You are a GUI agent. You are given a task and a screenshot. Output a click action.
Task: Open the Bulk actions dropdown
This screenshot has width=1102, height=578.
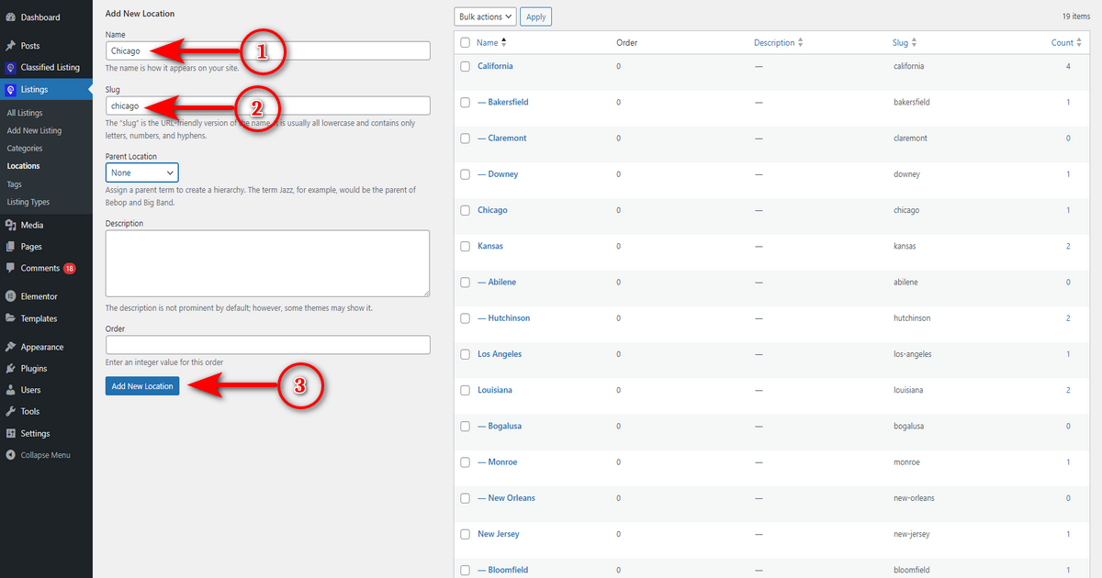coord(485,17)
